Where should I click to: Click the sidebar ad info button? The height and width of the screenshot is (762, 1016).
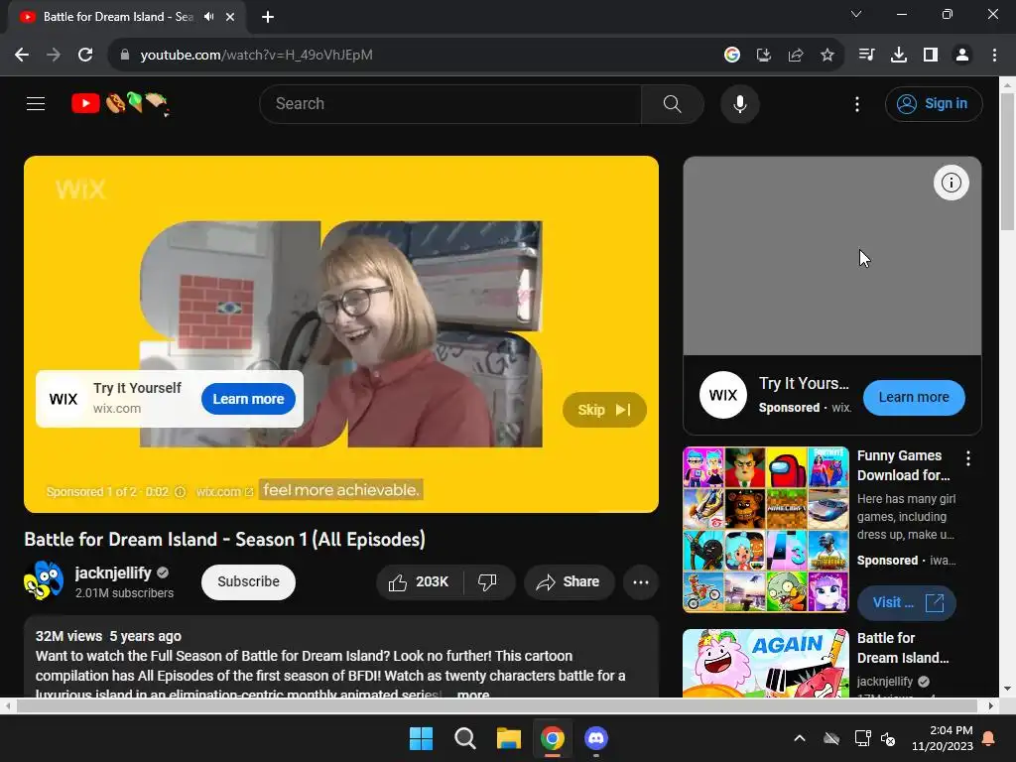coord(951,183)
